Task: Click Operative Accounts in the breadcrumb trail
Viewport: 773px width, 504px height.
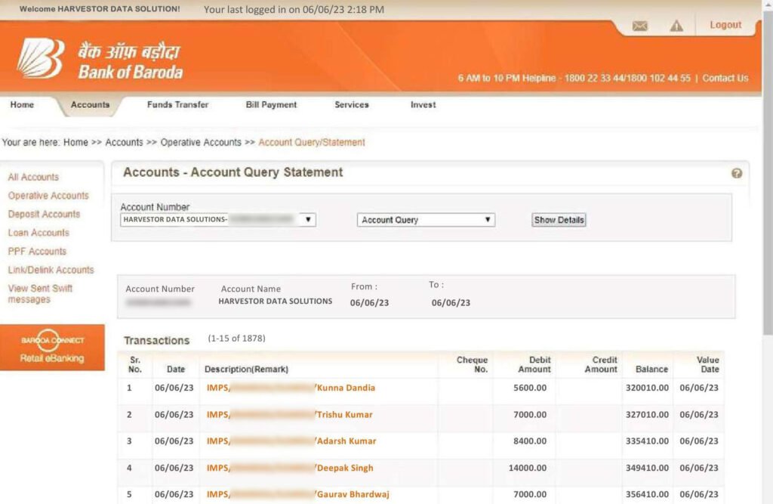Action: pos(201,142)
